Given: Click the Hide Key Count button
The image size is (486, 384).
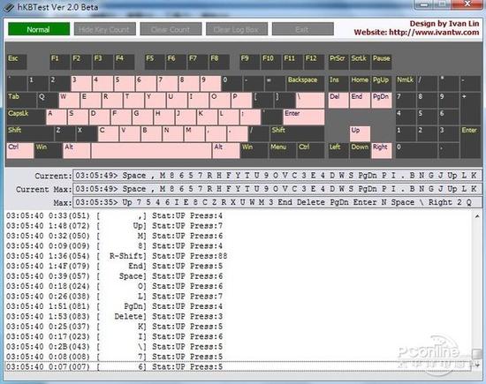Looking at the screenshot, I should 105,29.
